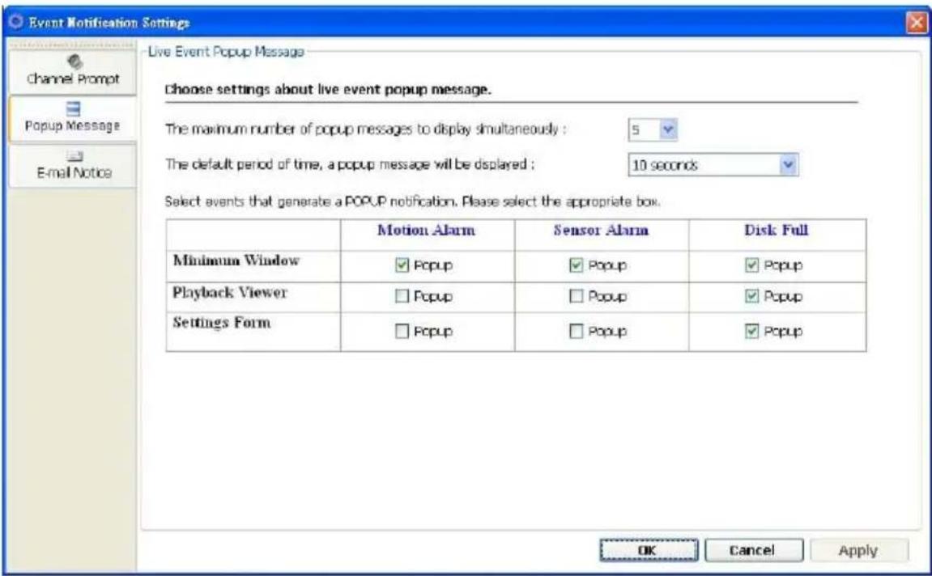Toggle Motion Alarm popup for Minimum Window
The width and height of the screenshot is (932, 576).
pyautogui.click(x=402, y=265)
